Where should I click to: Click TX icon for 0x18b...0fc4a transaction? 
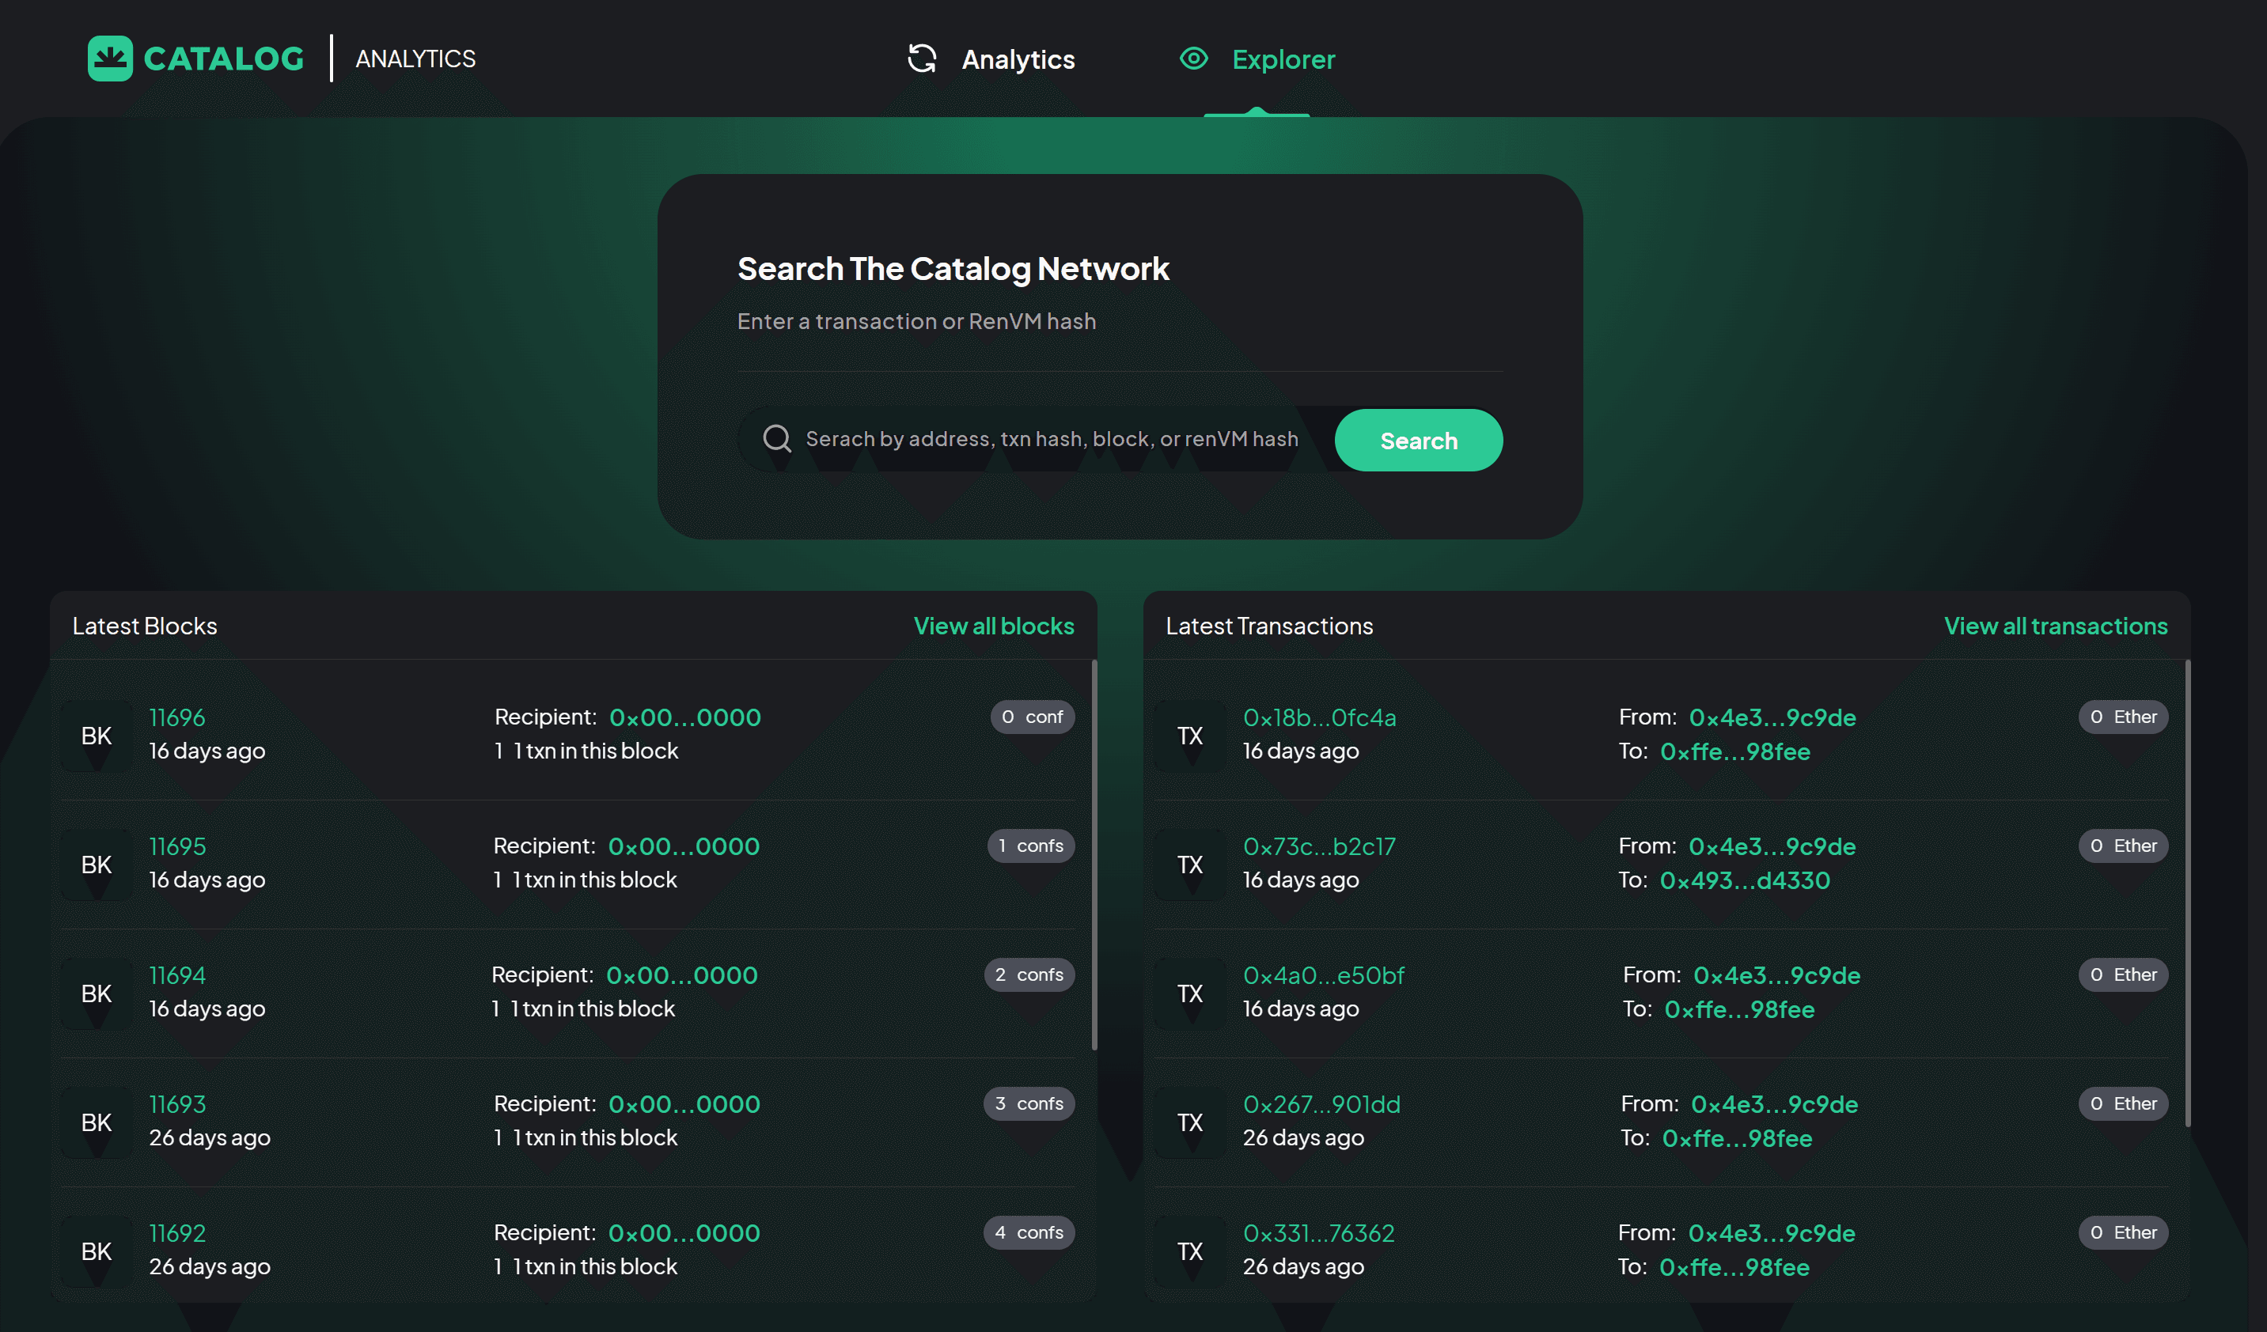[x=1189, y=736]
